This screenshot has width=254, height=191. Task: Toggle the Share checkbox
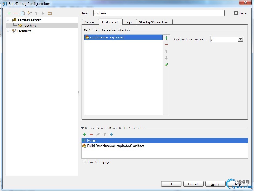point(236,13)
